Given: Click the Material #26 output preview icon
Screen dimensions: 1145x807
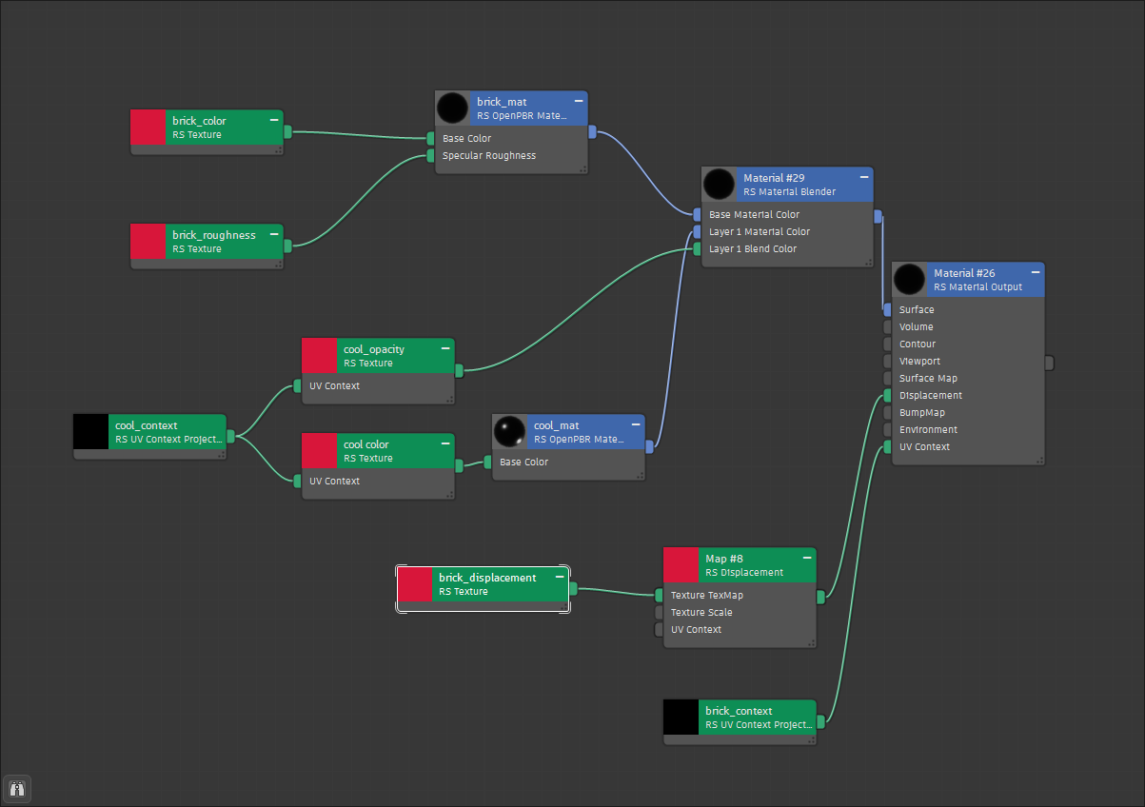Looking at the screenshot, I should pyautogui.click(x=910, y=280).
